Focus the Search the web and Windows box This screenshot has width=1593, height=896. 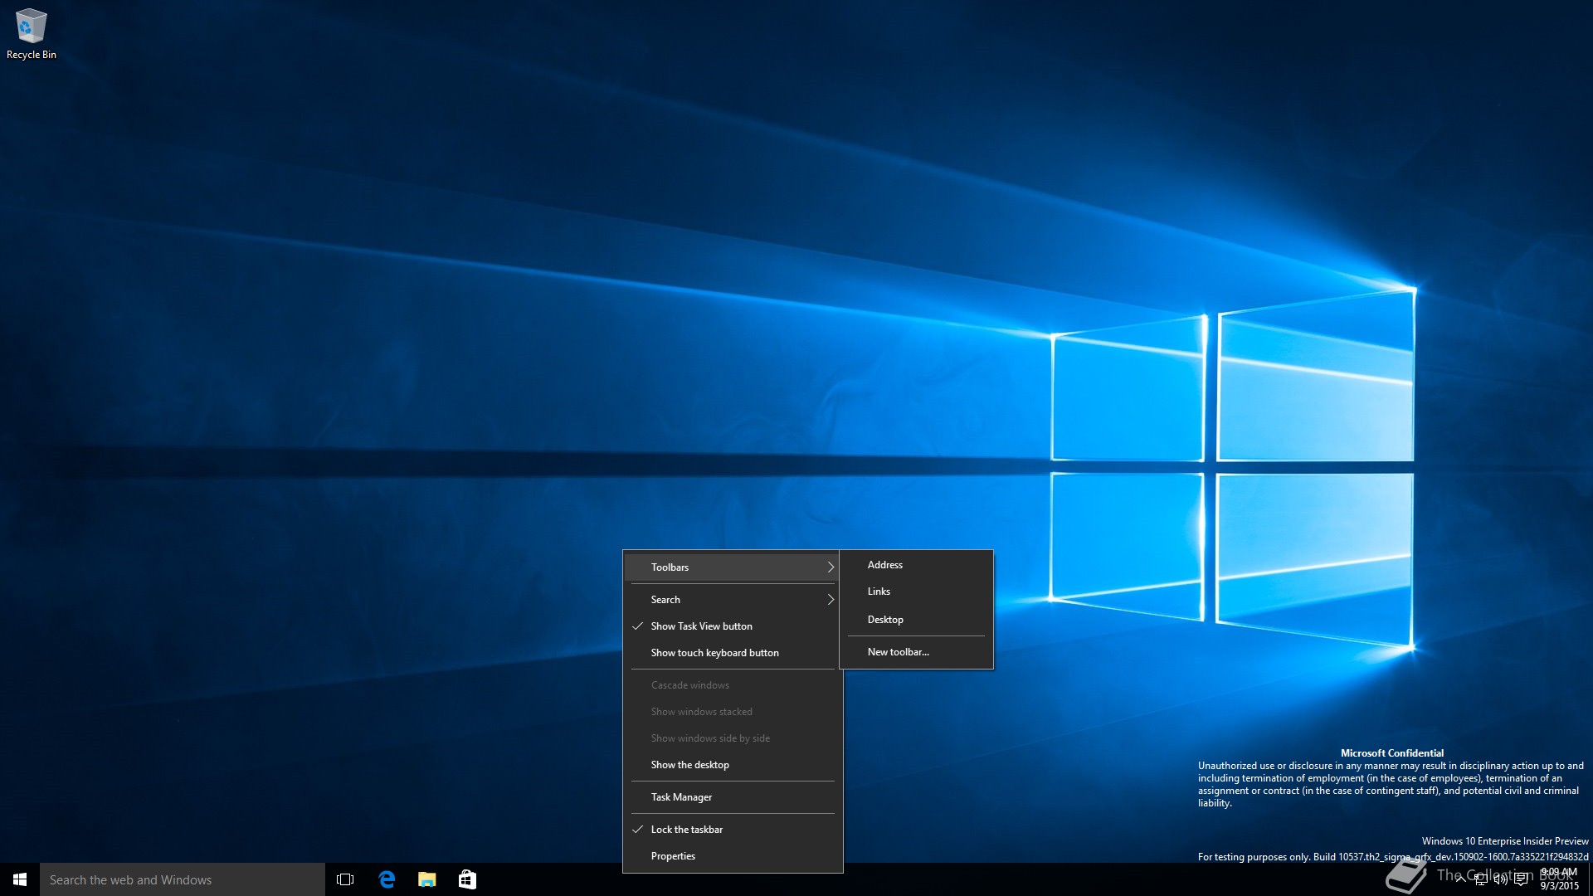pyautogui.click(x=183, y=879)
